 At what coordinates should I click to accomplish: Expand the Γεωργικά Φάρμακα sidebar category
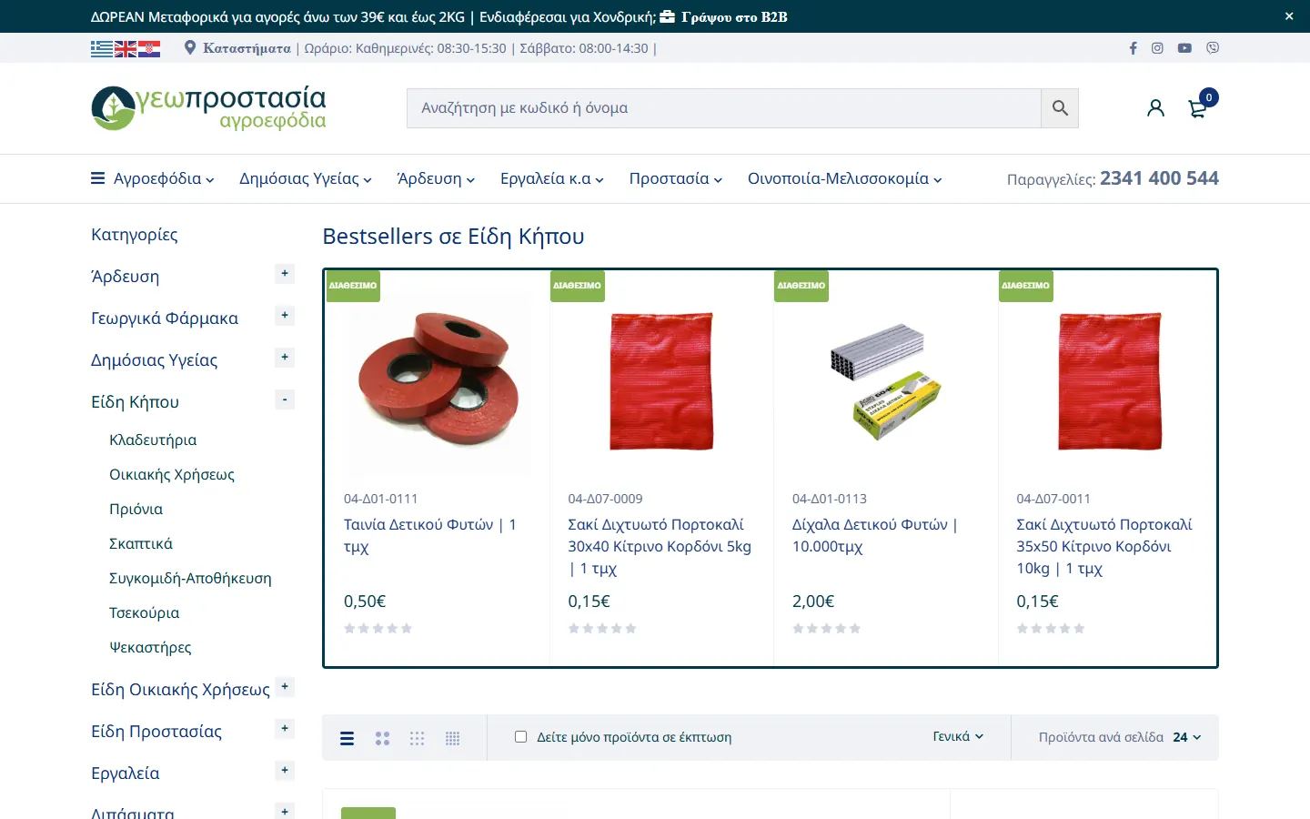pos(285,316)
